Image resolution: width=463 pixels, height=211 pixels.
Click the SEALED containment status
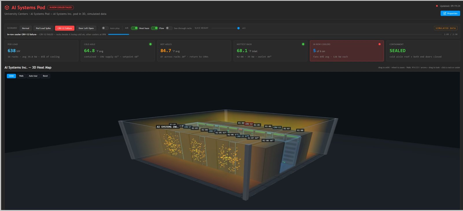pos(398,51)
